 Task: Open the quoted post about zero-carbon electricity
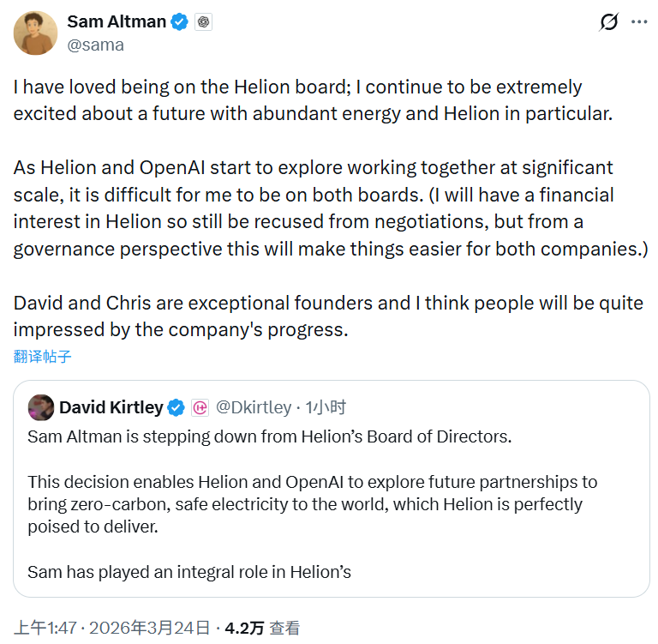[313, 493]
